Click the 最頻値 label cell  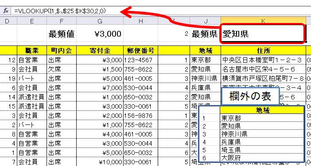pos(62,34)
